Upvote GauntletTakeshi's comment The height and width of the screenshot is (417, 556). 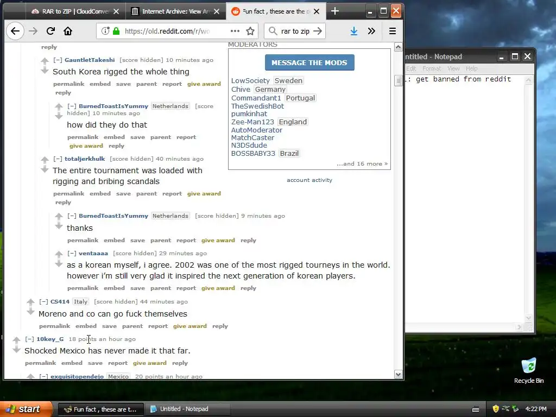(x=45, y=61)
